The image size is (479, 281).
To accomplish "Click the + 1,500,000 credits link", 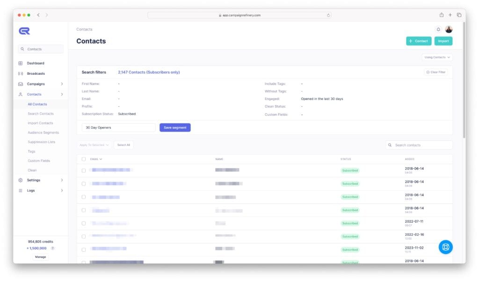I will pos(36,248).
